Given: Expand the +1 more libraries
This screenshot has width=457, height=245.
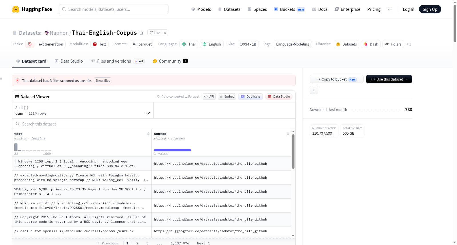Looking at the screenshot, I should point(409,44).
